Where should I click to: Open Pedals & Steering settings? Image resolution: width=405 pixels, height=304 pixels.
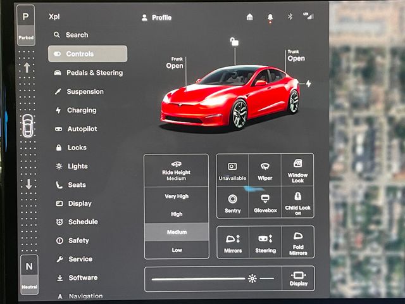(89, 73)
